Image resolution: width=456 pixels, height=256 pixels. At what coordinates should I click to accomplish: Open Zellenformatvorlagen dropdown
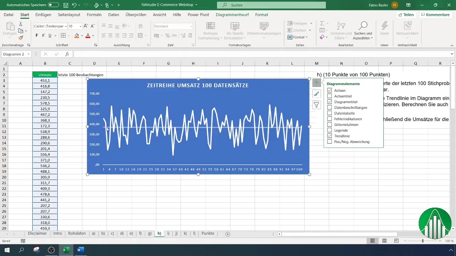[x=264, y=31]
